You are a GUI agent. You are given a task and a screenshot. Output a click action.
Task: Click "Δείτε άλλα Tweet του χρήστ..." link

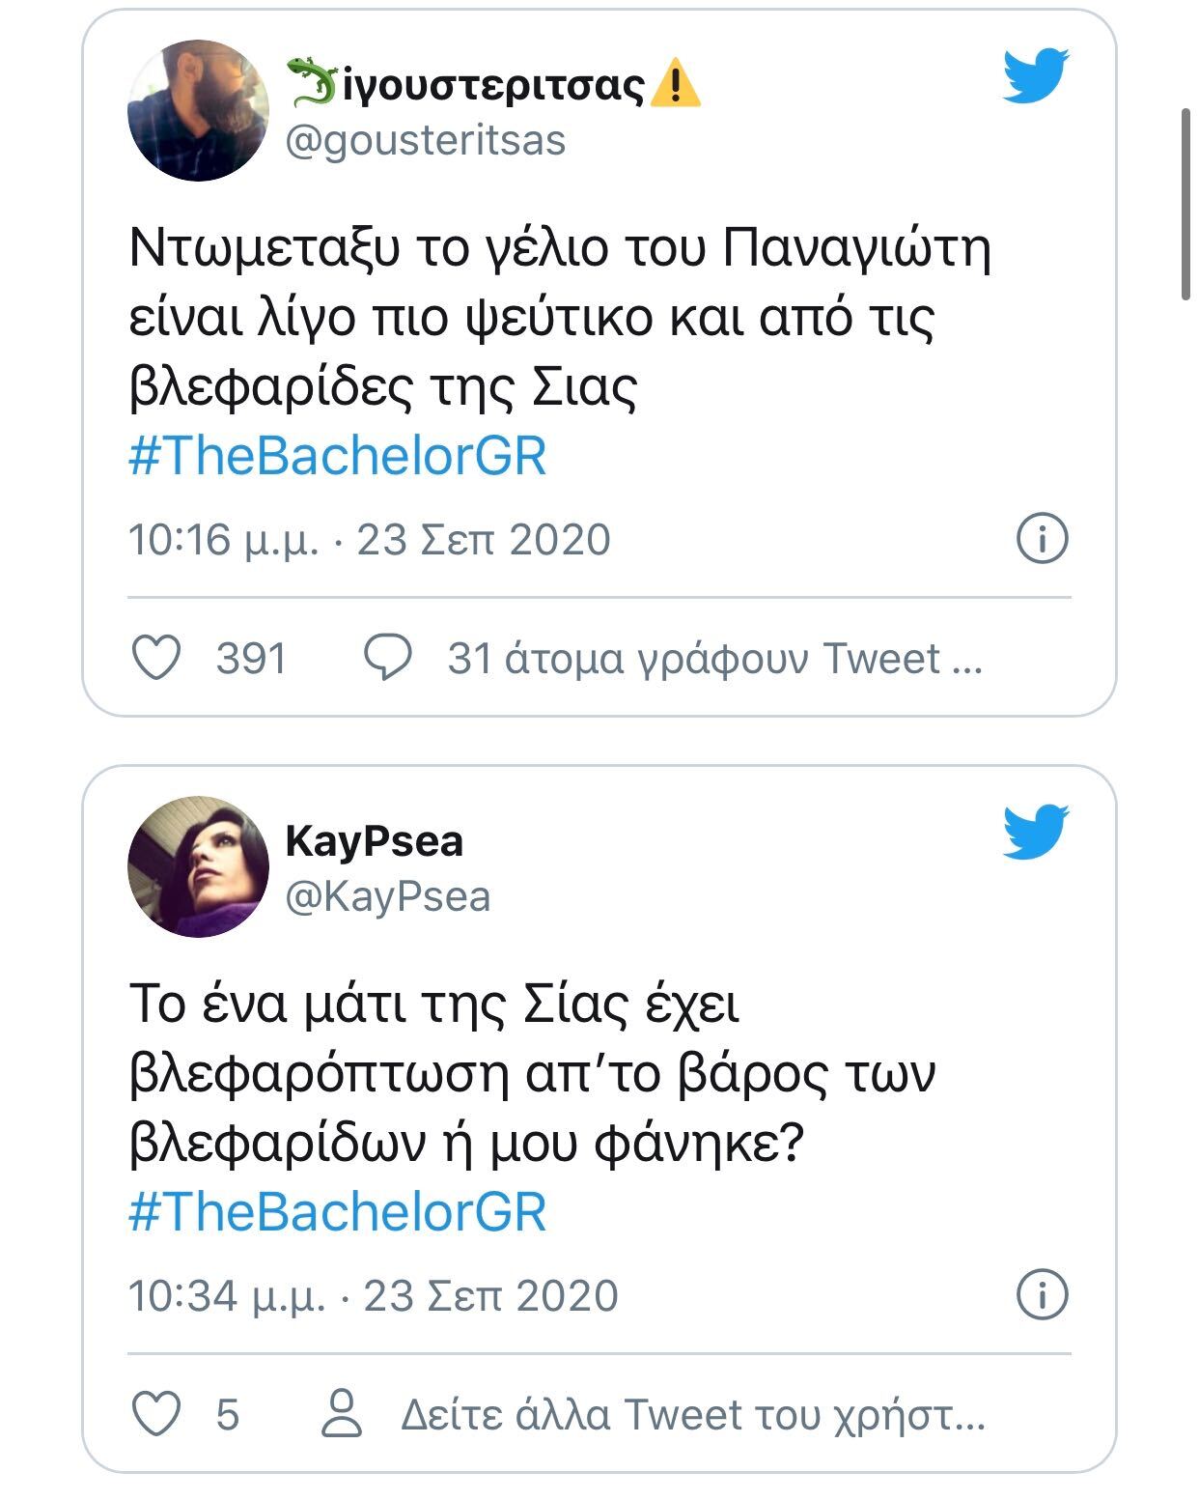pos(692,1415)
